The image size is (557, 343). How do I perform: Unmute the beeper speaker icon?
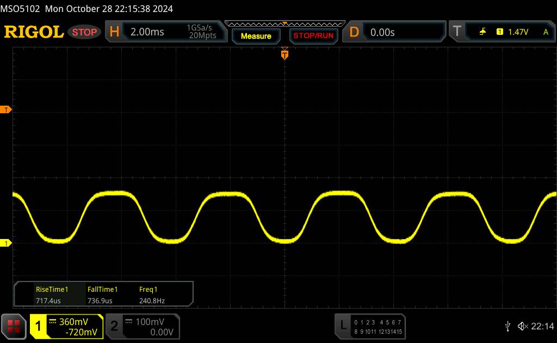coord(522,326)
